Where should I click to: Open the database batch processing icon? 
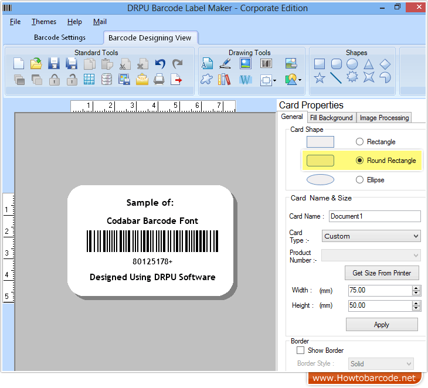[x=107, y=80]
